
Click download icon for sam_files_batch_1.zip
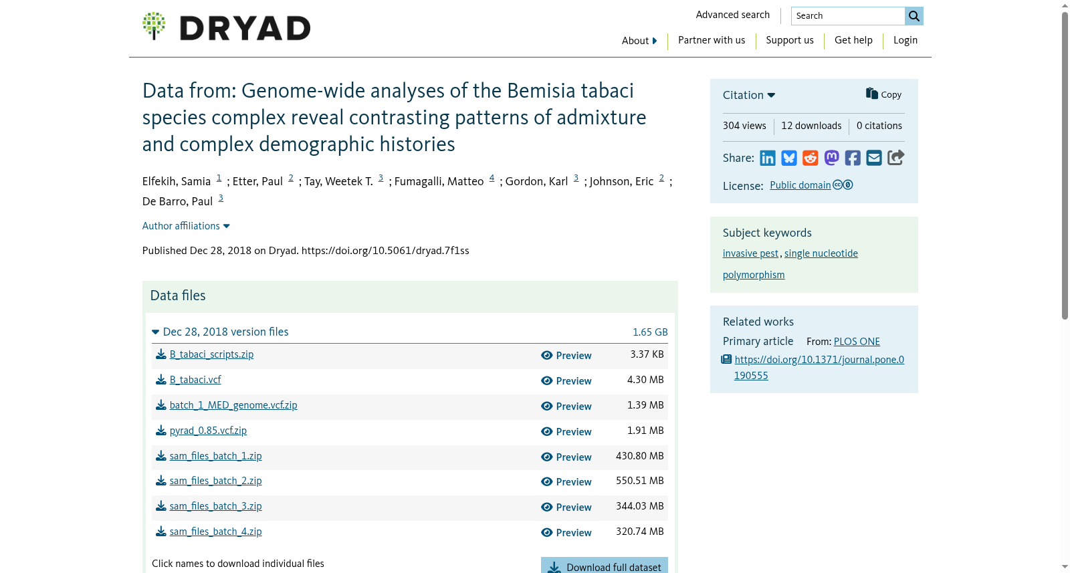[x=161, y=456]
